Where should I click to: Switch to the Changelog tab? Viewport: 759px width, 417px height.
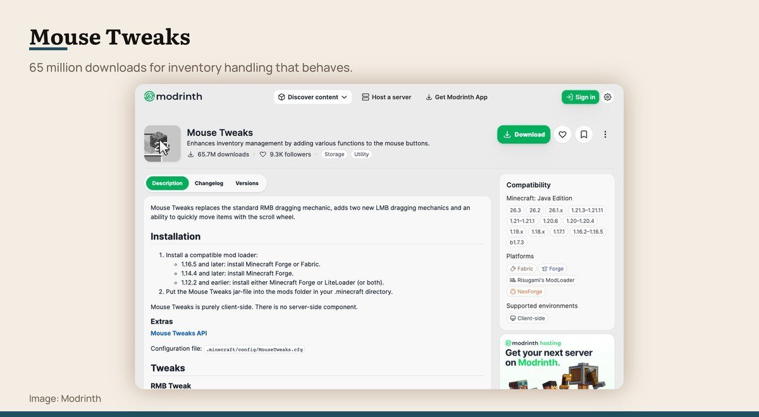[x=209, y=183]
